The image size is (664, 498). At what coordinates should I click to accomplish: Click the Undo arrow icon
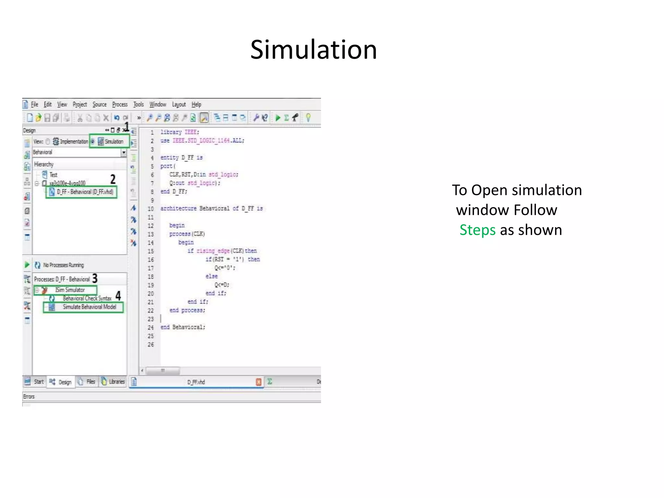pyautogui.click(x=117, y=118)
